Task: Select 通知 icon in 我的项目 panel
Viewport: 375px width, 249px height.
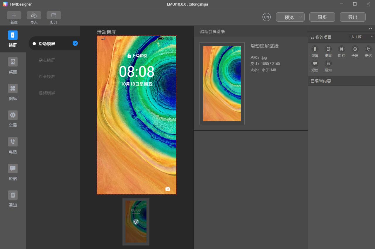Action: (x=328, y=63)
